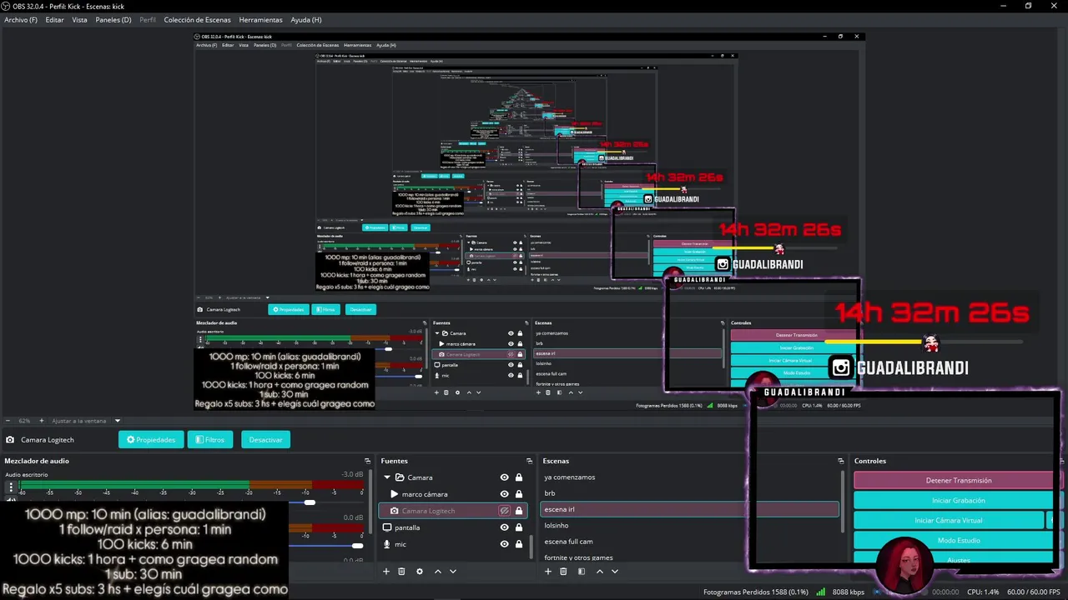This screenshot has height=600, width=1068.
Task: Delete selected source with trash icon
Action: (x=401, y=572)
